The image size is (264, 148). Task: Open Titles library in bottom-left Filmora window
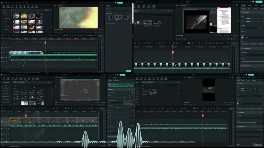[x=16, y=79]
